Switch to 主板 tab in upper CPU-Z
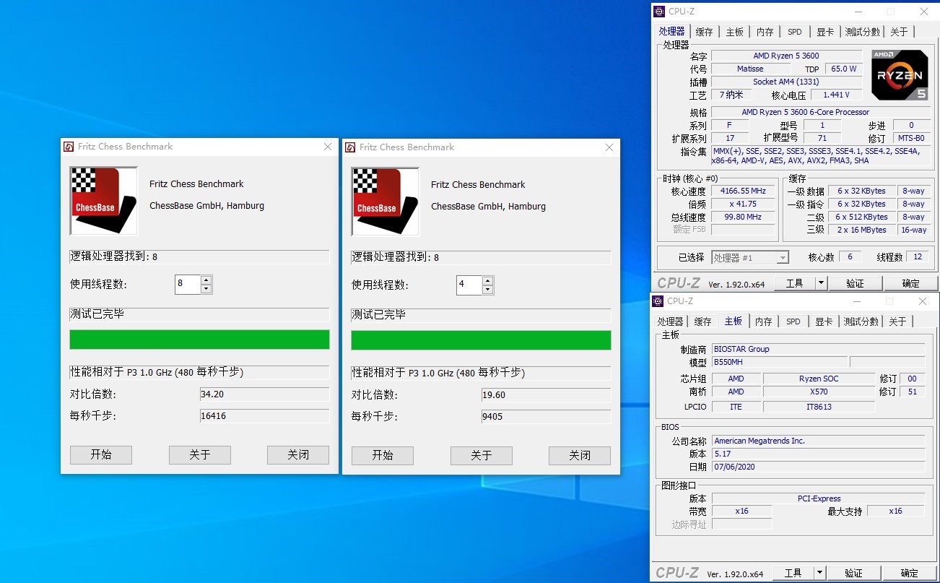The image size is (940, 583). point(735,32)
